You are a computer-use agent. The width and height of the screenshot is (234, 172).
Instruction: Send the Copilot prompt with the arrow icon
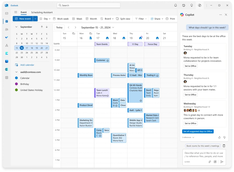tap(222, 162)
